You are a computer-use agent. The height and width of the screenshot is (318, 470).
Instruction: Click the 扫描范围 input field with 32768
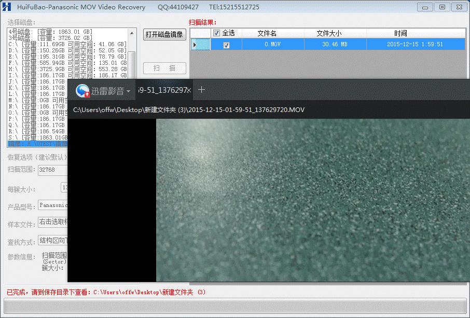(53, 170)
